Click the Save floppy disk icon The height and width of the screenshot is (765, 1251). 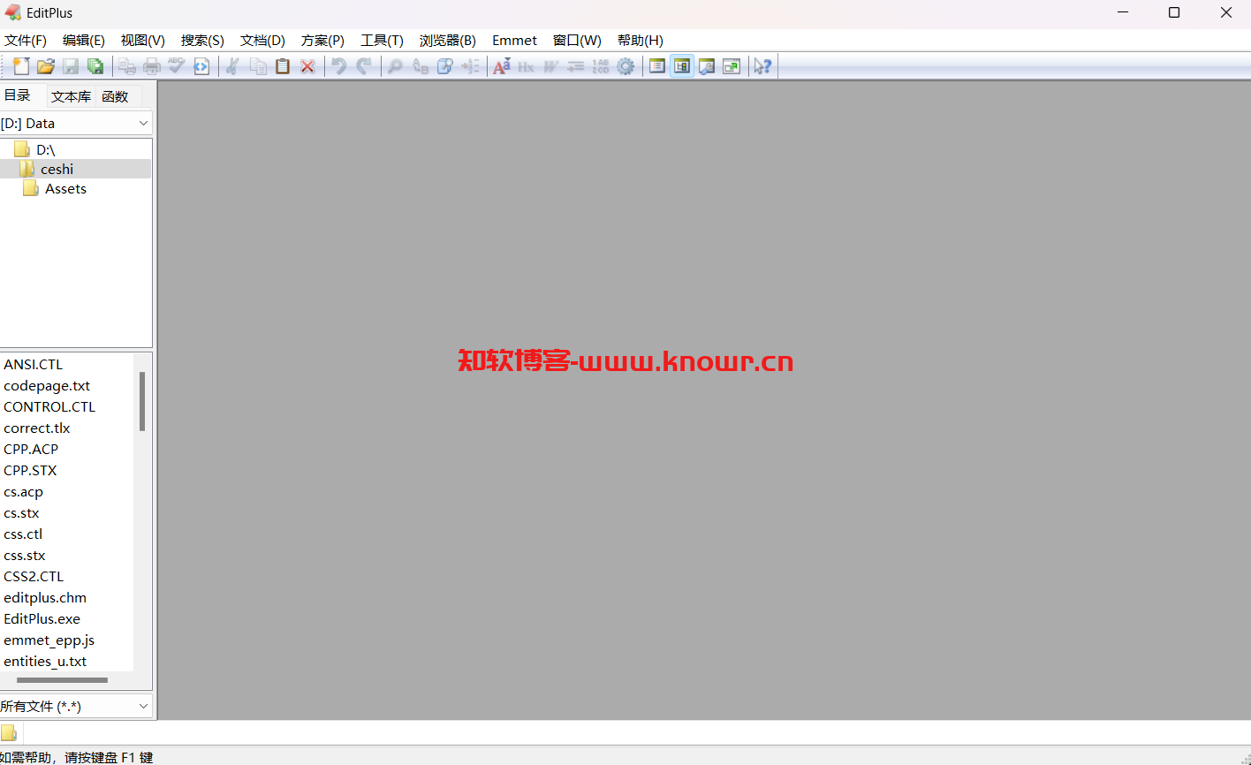pyautogui.click(x=71, y=66)
